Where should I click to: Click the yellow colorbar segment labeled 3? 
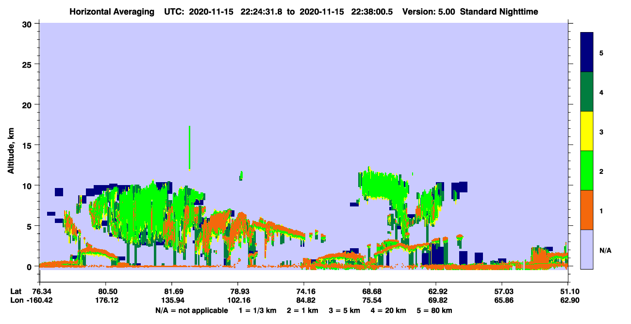(x=587, y=131)
